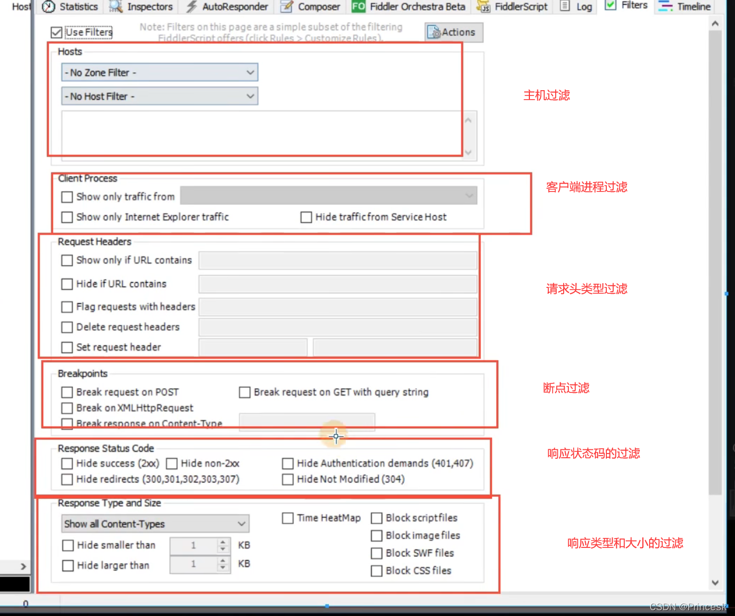Click the Hide smaller than KB number field

[194, 545]
